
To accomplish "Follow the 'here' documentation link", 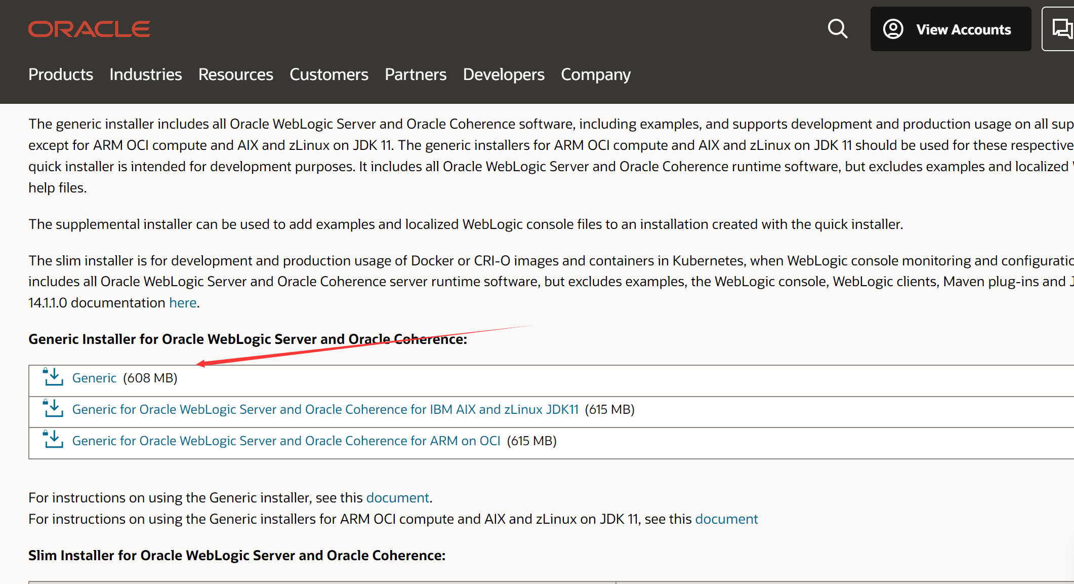I will point(183,303).
